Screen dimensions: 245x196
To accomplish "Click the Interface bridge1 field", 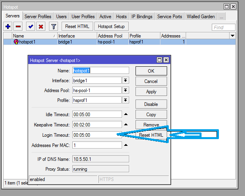I will pos(97,80).
